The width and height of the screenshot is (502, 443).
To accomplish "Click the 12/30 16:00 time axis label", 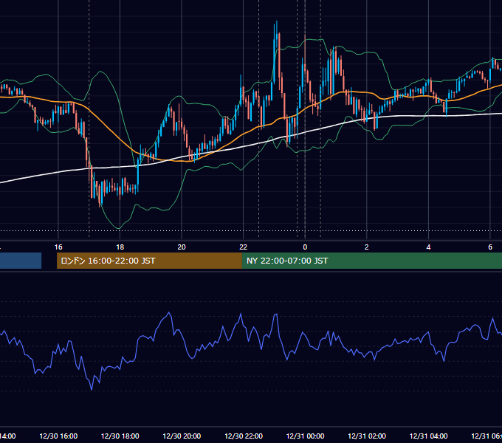I will [x=58, y=436].
